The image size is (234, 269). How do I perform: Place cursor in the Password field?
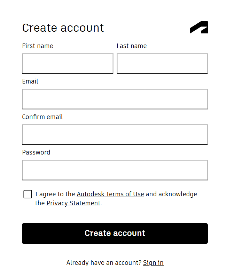(115, 170)
